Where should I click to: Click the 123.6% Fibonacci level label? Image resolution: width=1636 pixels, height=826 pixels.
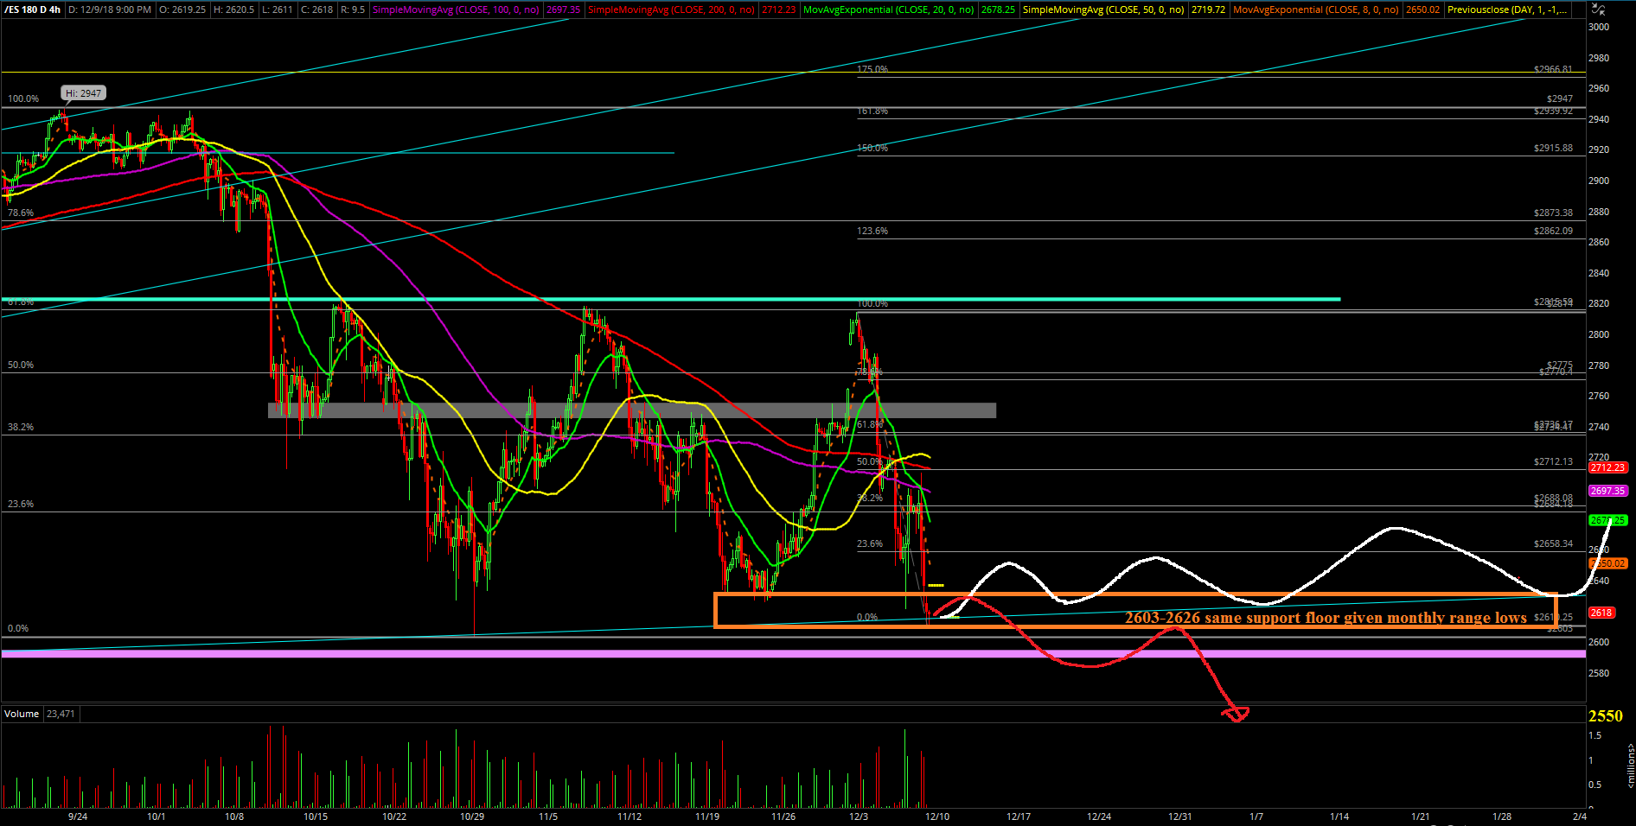click(x=872, y=232)
